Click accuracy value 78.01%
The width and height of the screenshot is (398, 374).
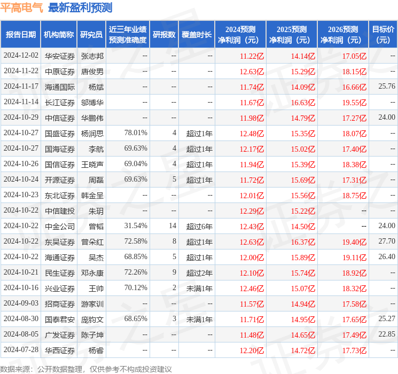pyautogui.click(x=136, y=133)
